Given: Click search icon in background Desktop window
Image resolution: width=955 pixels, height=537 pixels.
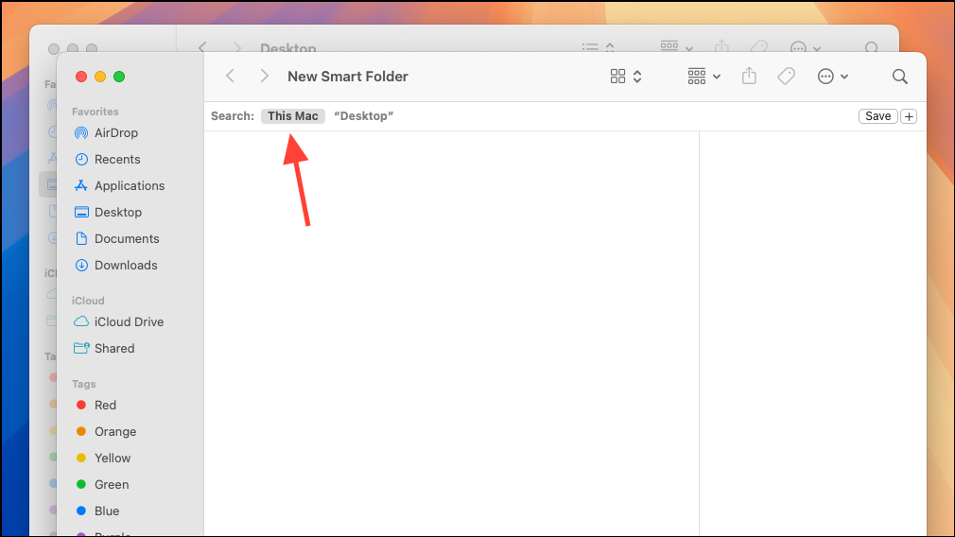Looking at the screenshot, I should (x=872, y=47).
